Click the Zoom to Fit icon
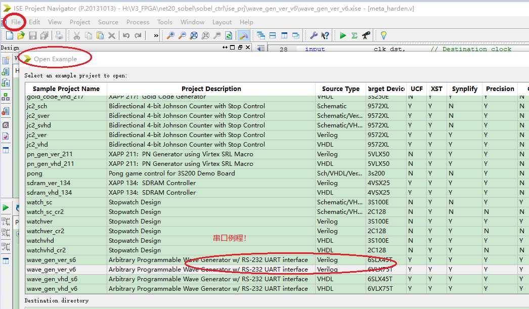This screenshot has height=309, width=529. [194, 35]
